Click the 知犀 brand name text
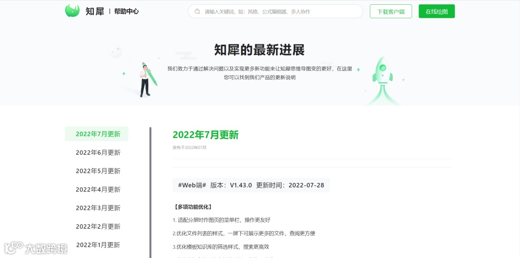Image resolution: width=520 pixels, height=258 pixels. [x=95, y=11]
